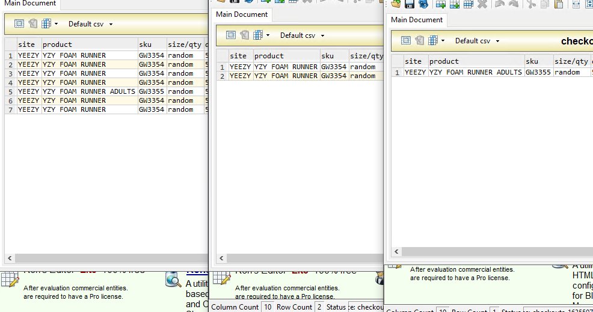Click greyed clipboard icon in middle window bar
The height and width of the screenshot is (312, 593).
(x=245, y=35)
